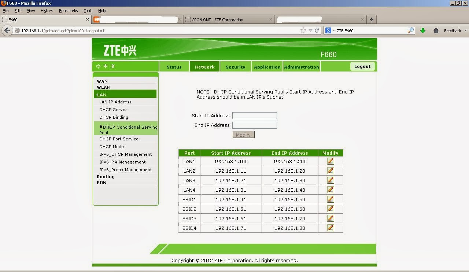Close the F660 tab
The image size is (469, 272).
(x=88, y=19)
